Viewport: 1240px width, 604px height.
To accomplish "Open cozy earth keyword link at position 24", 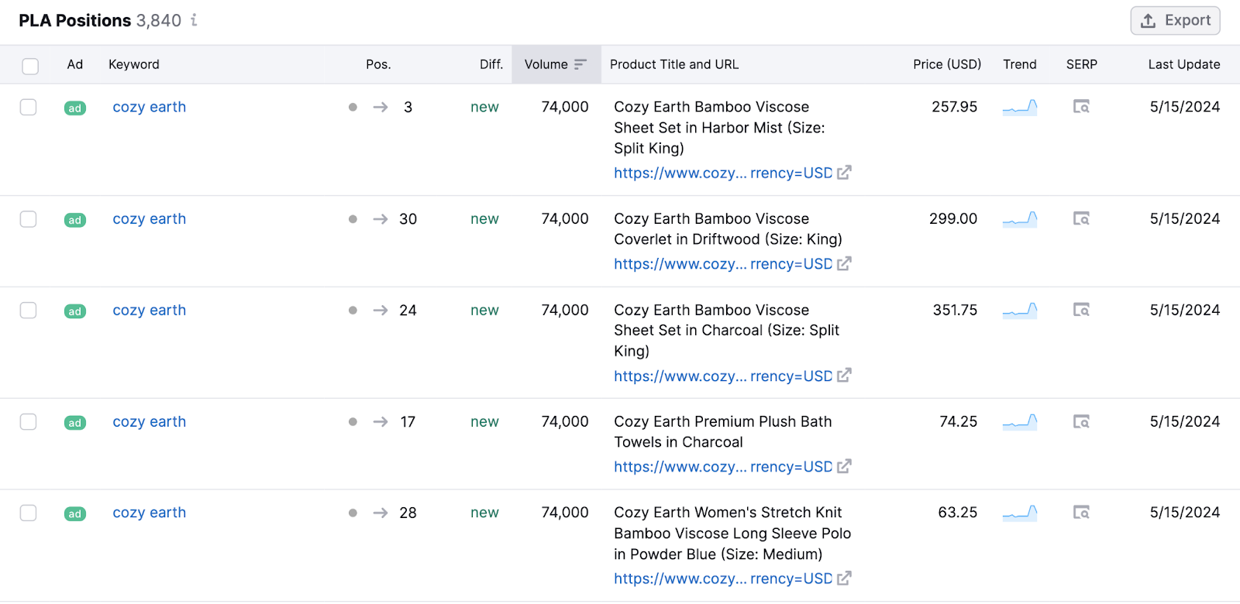I will (149, 311).
